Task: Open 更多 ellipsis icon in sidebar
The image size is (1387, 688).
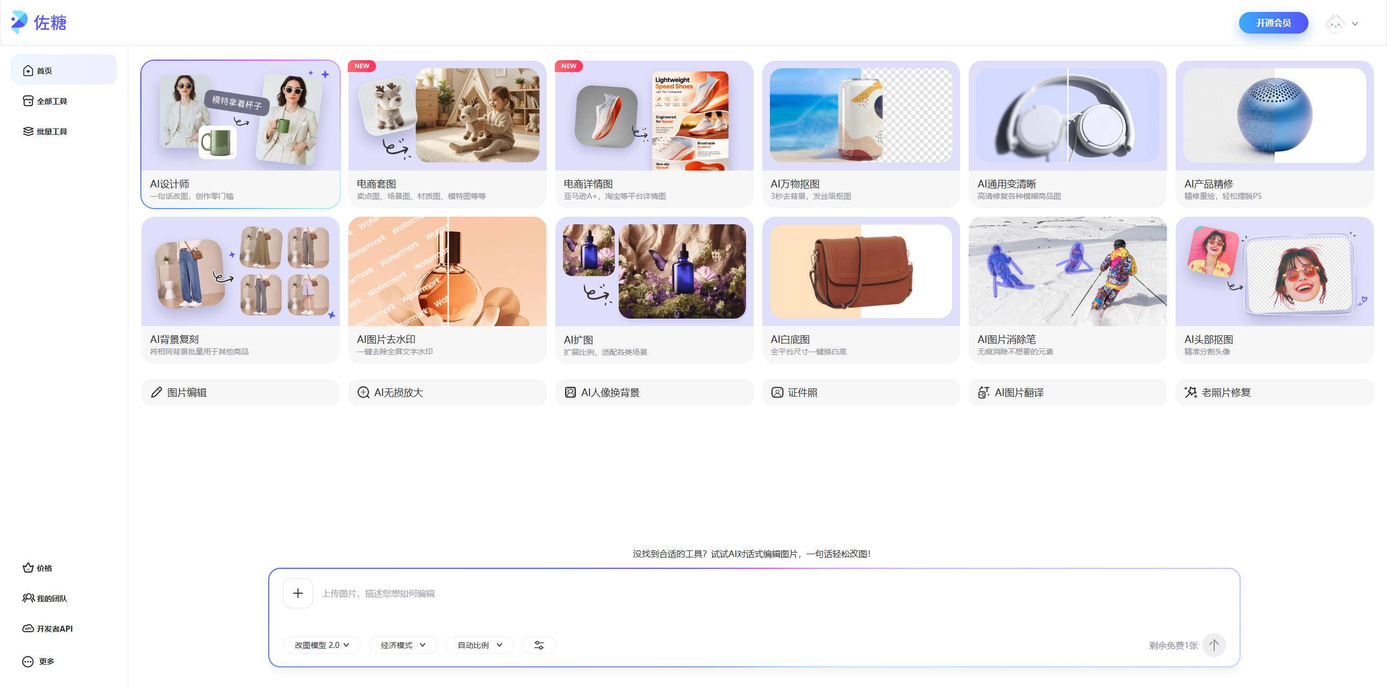Action: pyautogui.click(x=28, y=661)
